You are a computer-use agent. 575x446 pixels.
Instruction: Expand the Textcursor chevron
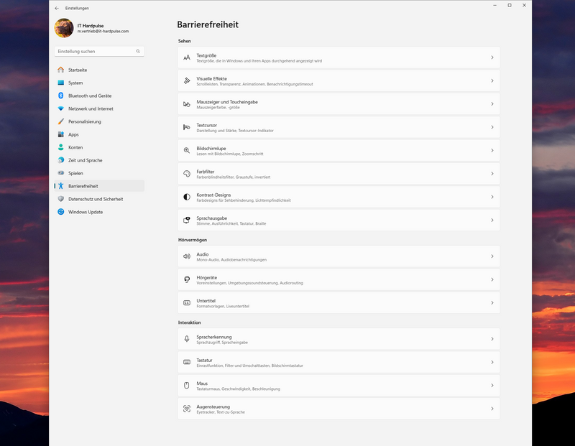pyautogui.click(x=492, y=127)
